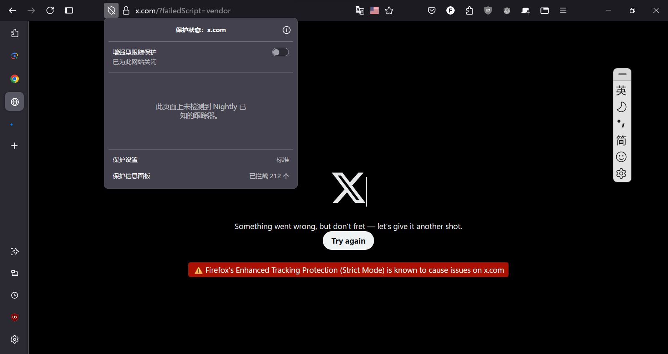The height and width of the screenshot is (354, 668).
Task: Open site security lock info
Action: click(126, 10)
